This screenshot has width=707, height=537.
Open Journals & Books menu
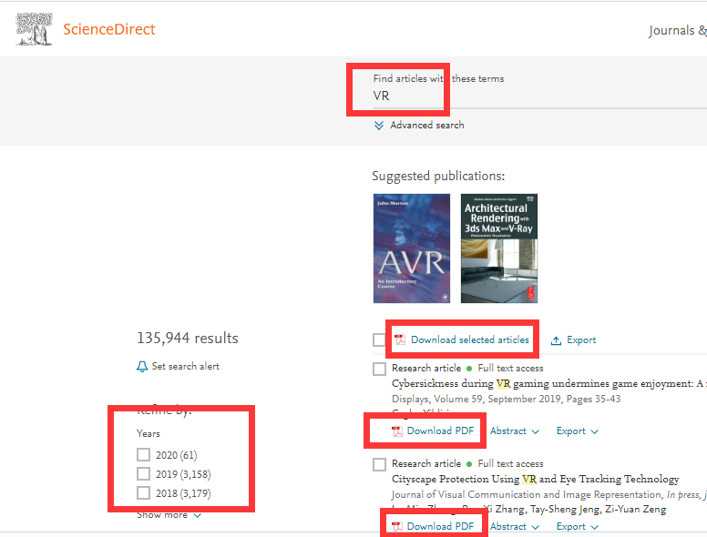tap(677, 30)
